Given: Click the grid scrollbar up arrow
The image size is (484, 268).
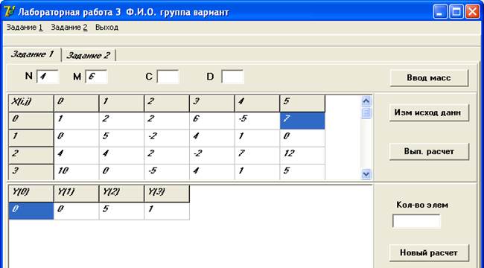Looking at the screenshot, I should tap(366, 101).
